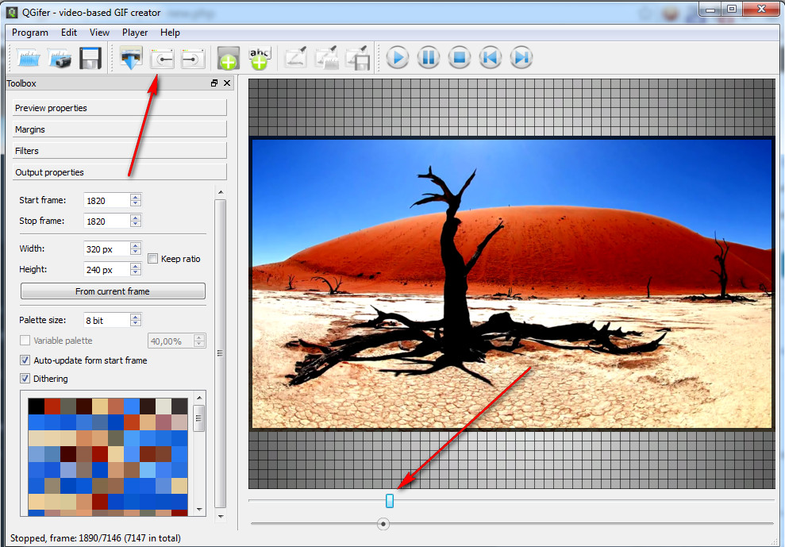Open the Edit menu

69,33
